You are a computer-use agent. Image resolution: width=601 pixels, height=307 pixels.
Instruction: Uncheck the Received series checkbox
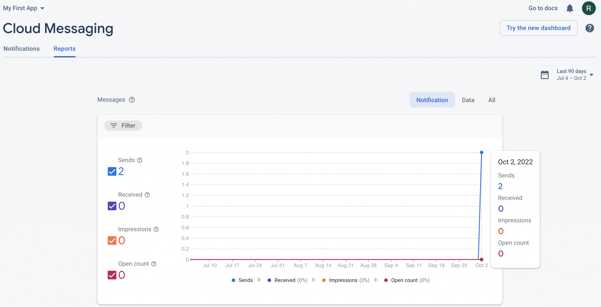tap(112, 206)
